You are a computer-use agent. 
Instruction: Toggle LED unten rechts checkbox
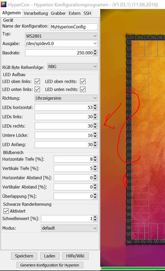(x=83, y=90)
